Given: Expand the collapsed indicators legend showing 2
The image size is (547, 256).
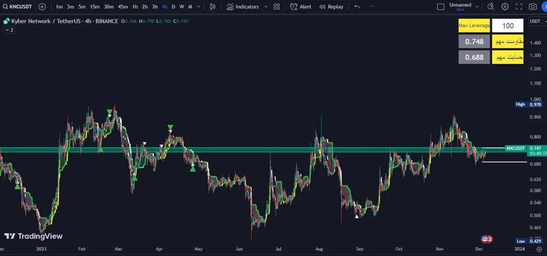Looking at the screenshot, I should pos(9,30).
